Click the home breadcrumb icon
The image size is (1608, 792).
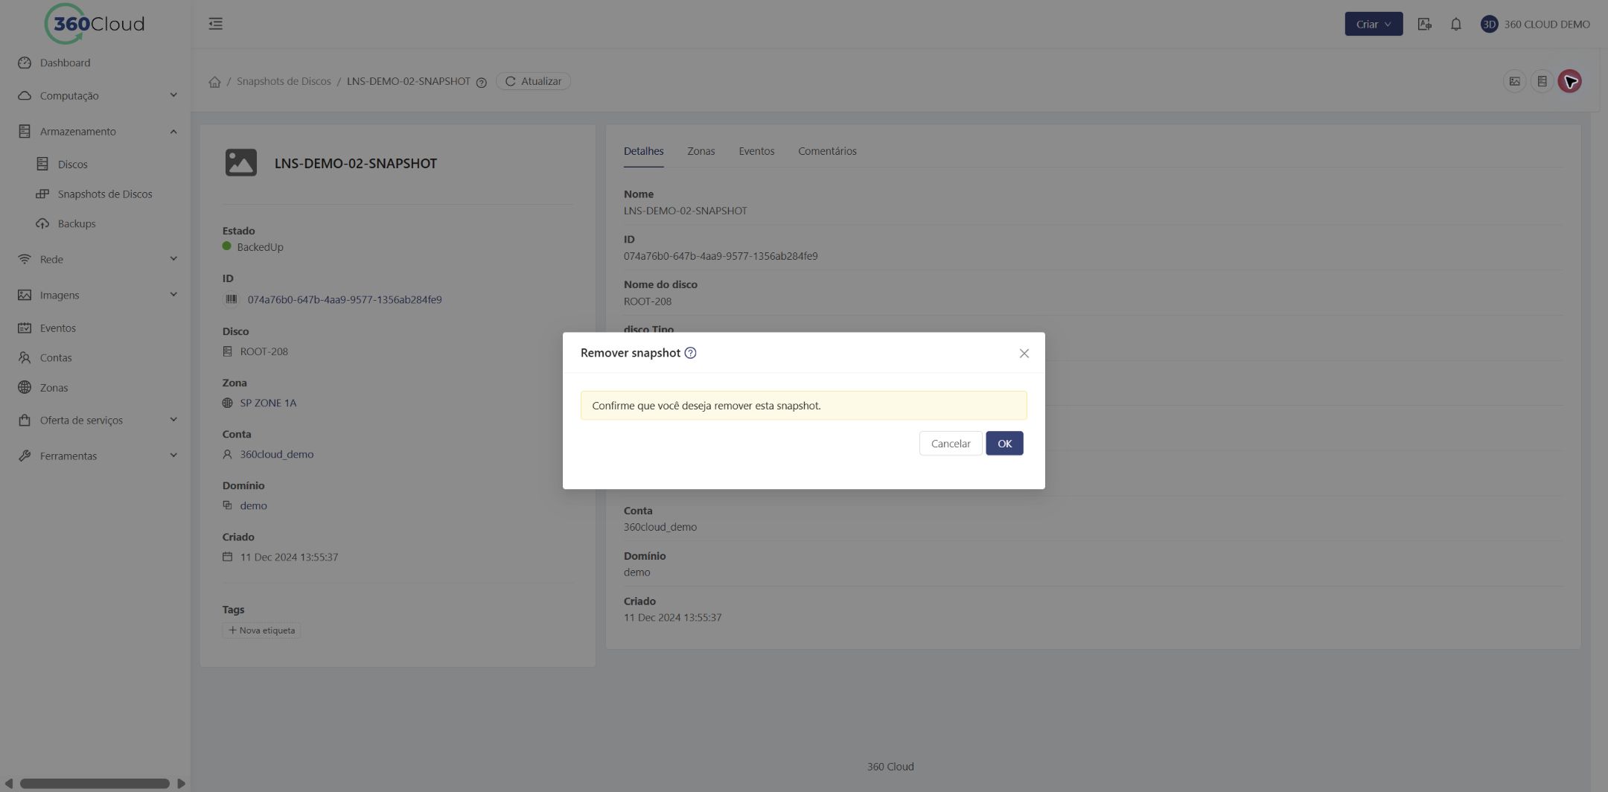pos(214,82)
